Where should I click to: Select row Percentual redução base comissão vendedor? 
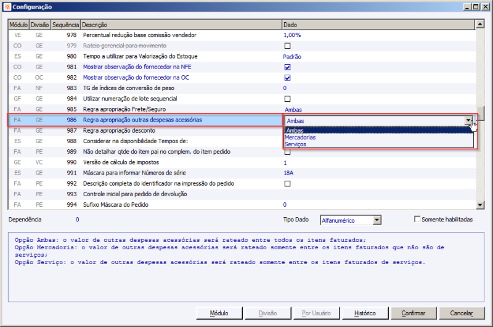click(x=242, y=35)
